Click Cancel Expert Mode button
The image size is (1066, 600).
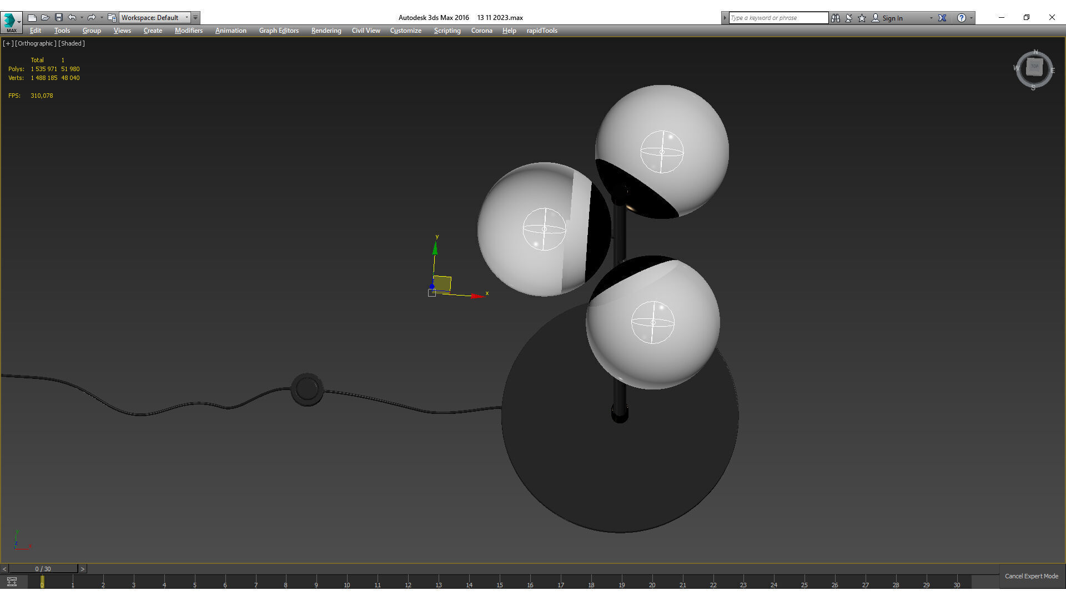click(x=1031, y=576)
